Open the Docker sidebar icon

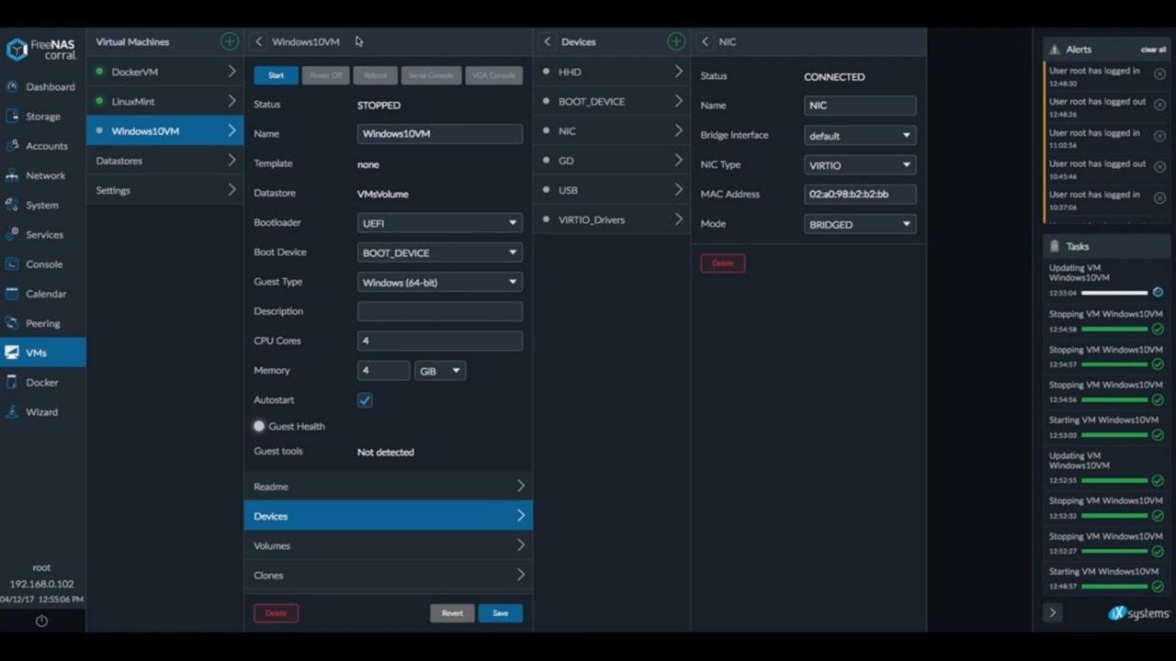pos(12,382)
